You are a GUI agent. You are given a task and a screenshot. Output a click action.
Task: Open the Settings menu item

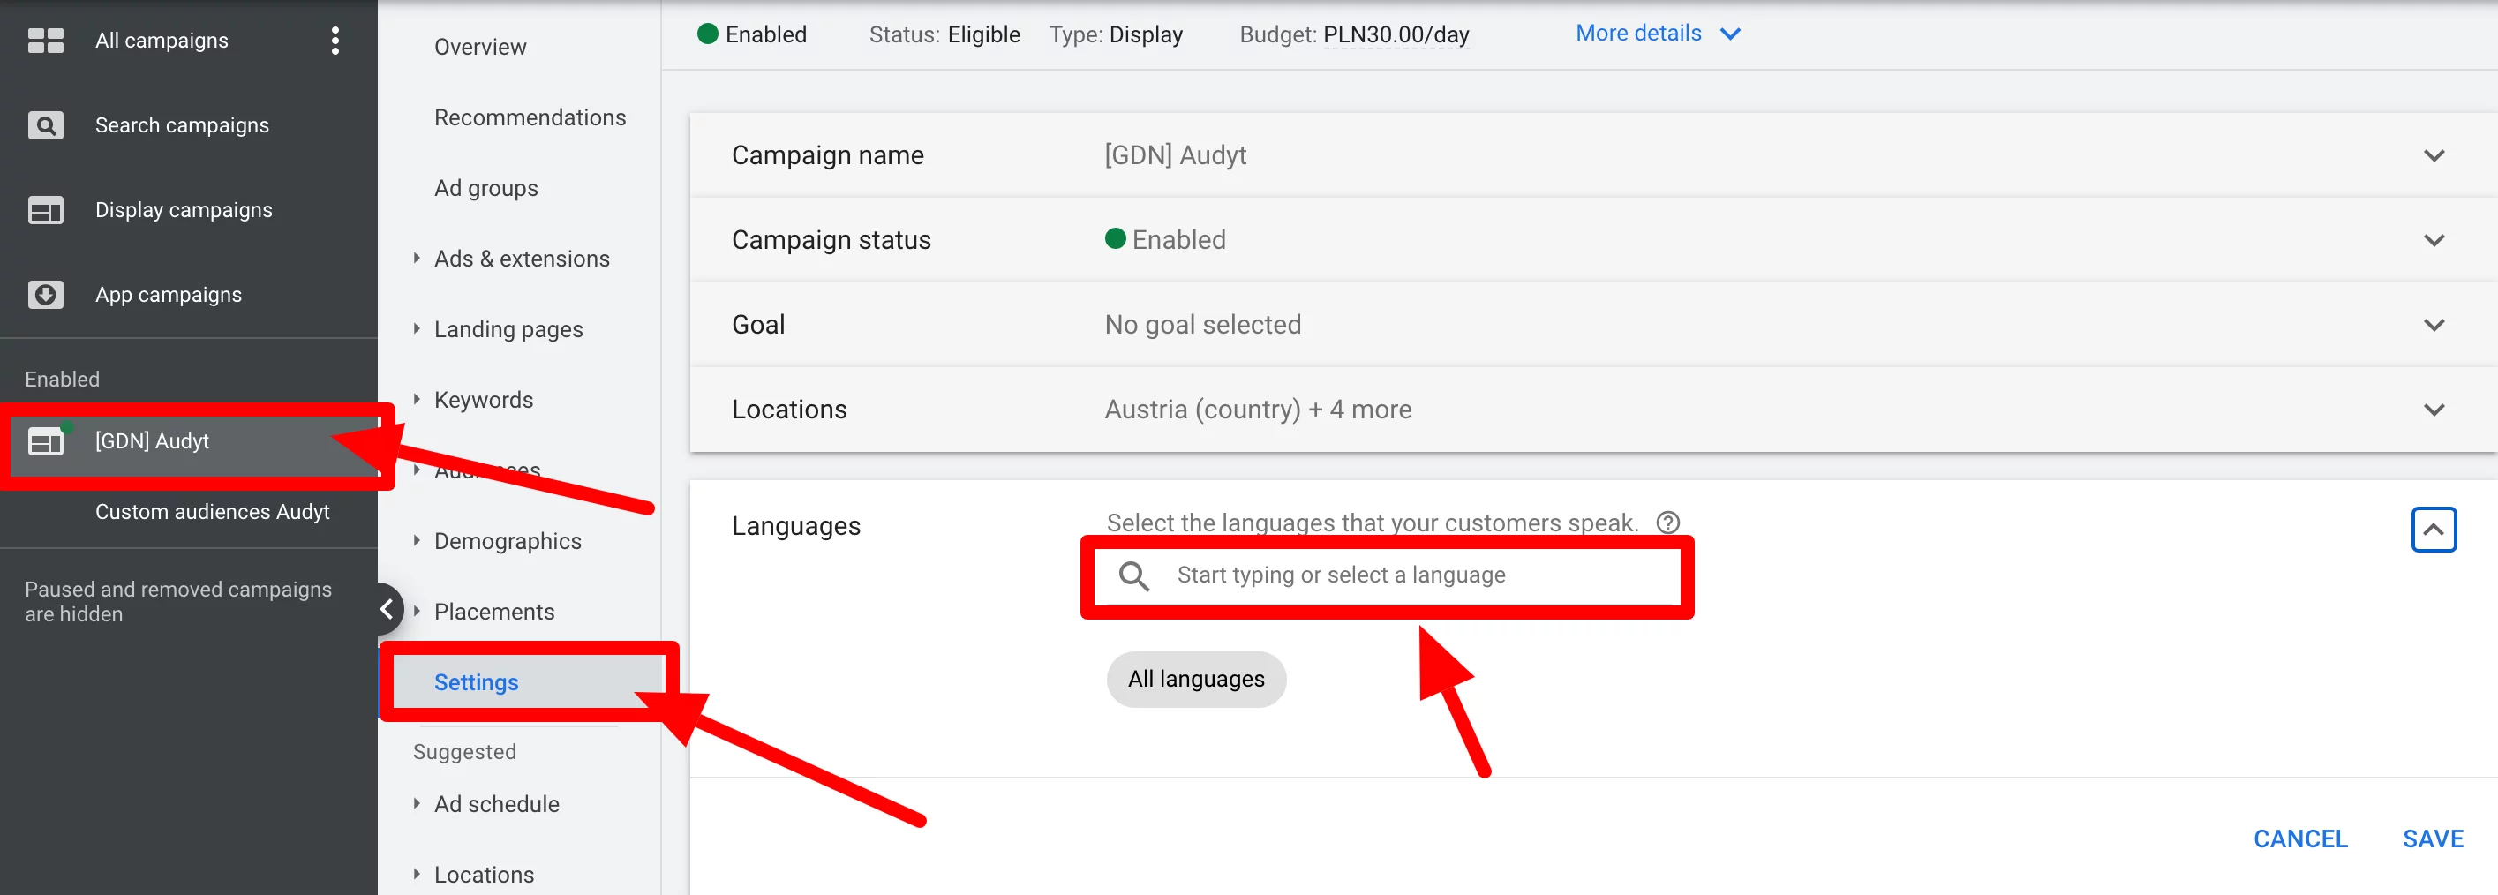pyautogui.click(x=476, y=682)
